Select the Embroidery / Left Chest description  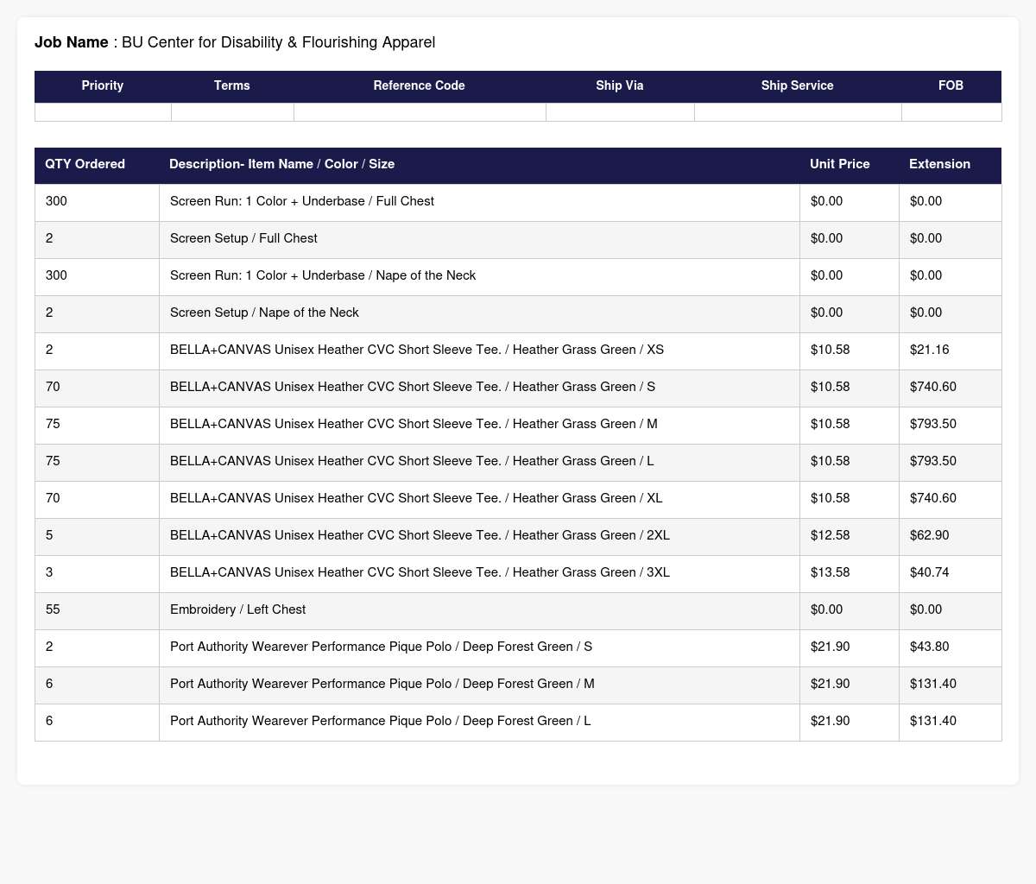tap(237, 609)
